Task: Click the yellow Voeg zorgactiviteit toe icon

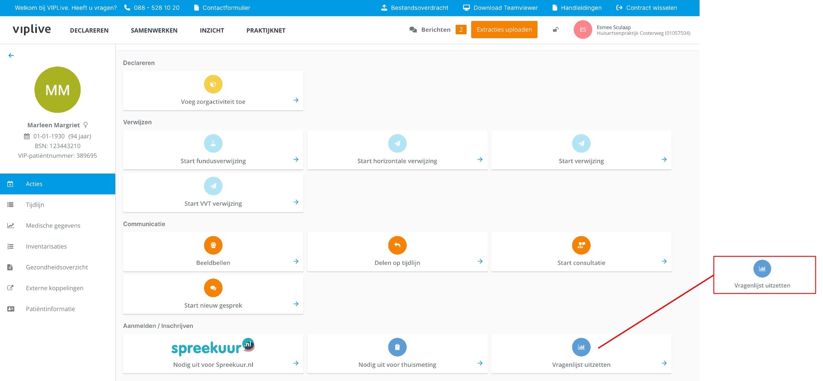Action: (x=213, y=84)
